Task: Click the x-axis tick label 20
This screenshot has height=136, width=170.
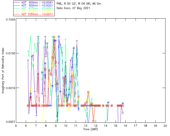Action: coord(165,126)
